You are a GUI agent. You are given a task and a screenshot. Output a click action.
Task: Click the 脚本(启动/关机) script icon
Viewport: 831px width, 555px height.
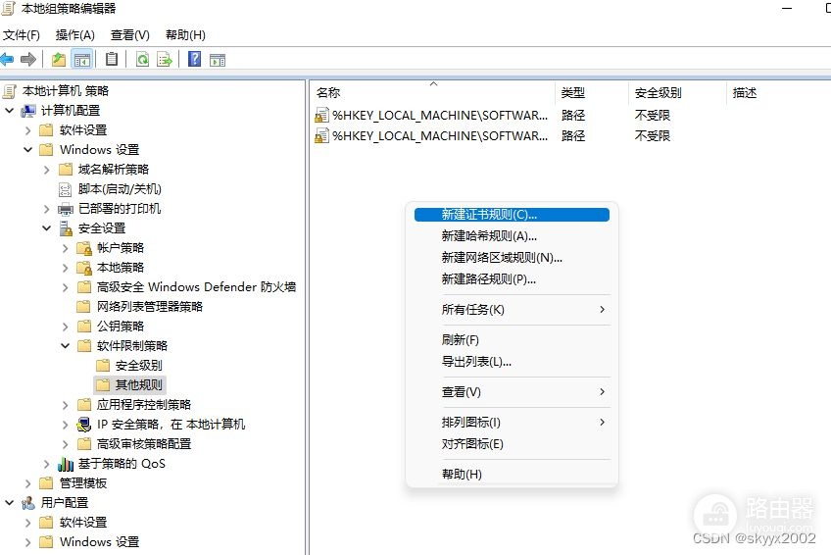coord(65,189)
